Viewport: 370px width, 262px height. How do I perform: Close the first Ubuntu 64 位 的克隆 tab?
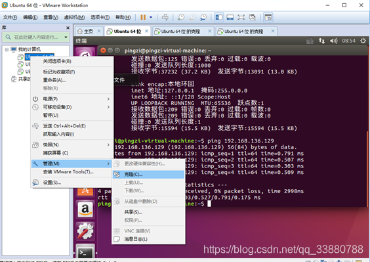(209, 31)
